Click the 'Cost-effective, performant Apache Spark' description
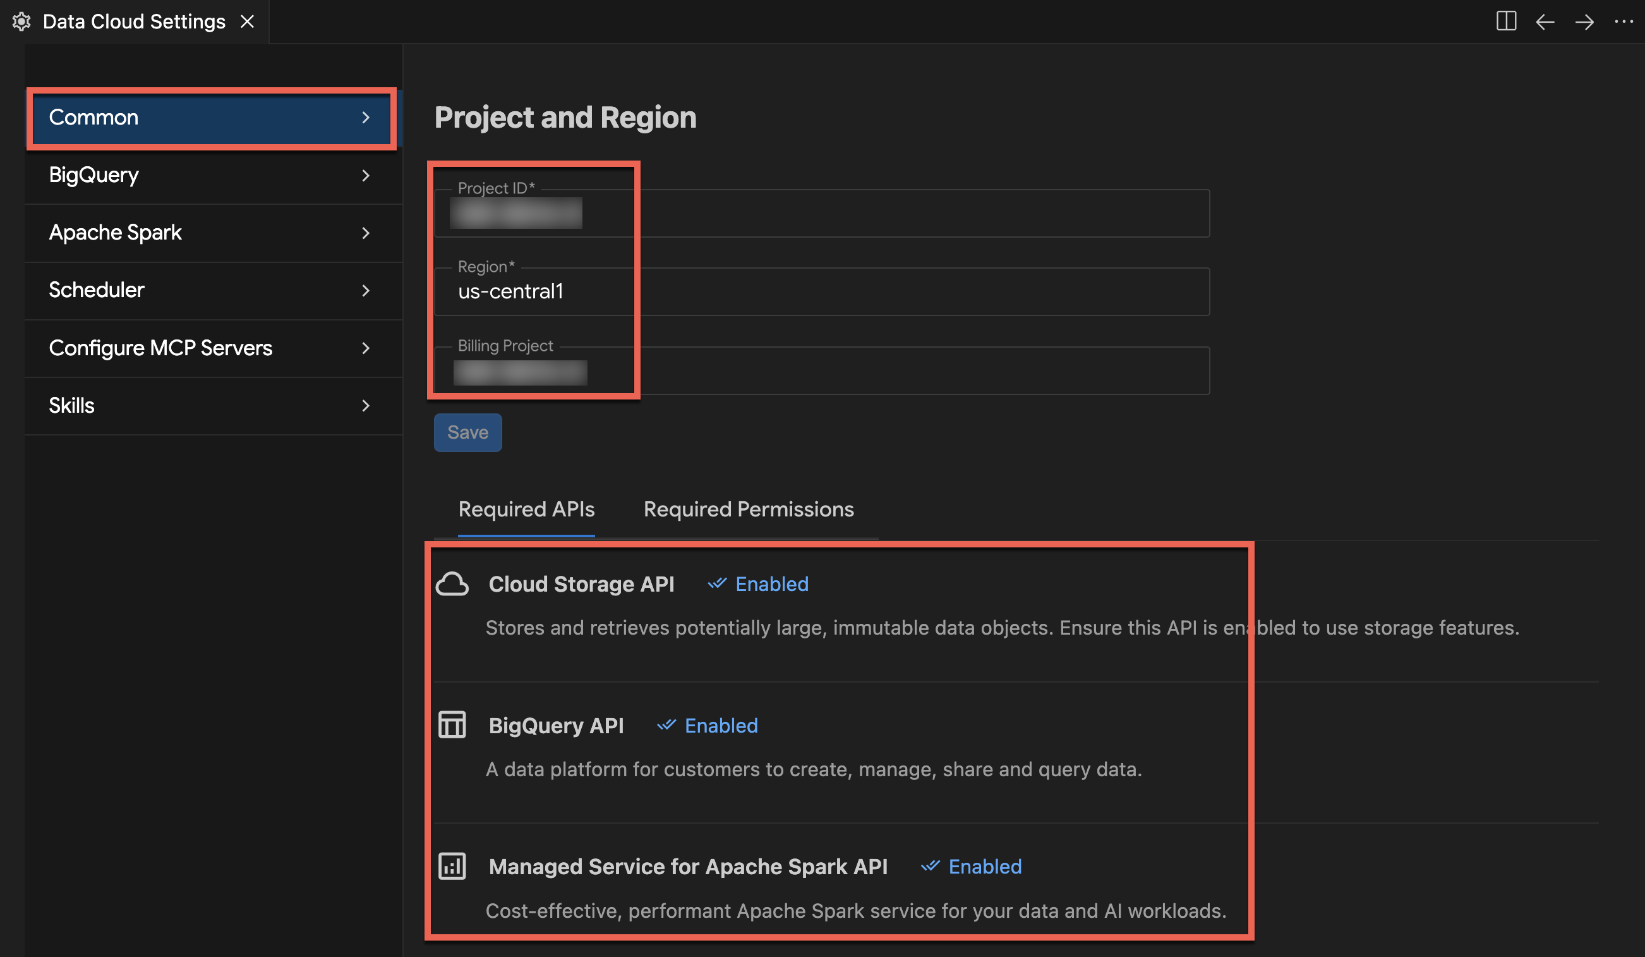Viewport: 1645px width, 957px height. click(x=856, y=911)
